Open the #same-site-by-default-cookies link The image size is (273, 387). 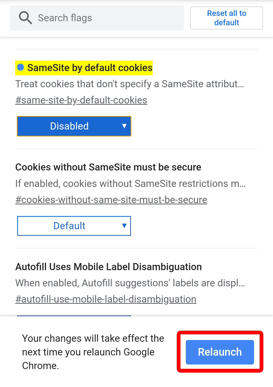81,100
